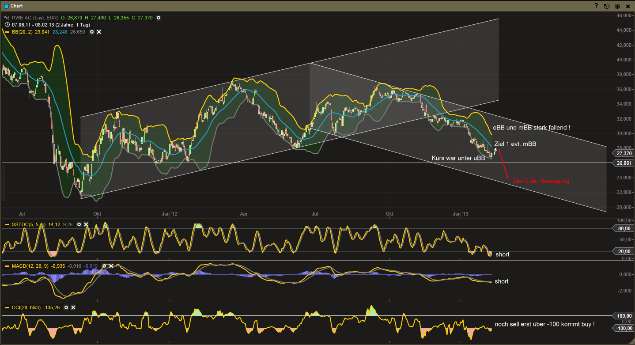Click the MACD histogram value -0,019
Viewport: 635px width, 345px height.
[91, 266]
